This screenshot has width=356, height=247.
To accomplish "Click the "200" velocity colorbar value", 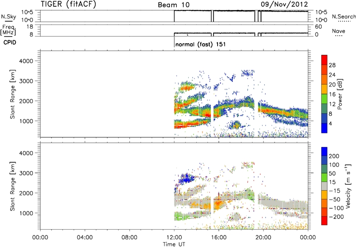I will [x=334, y=156].
